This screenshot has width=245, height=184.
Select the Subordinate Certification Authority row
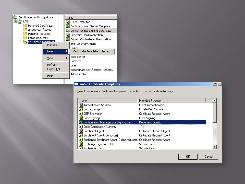coord(92,70)
